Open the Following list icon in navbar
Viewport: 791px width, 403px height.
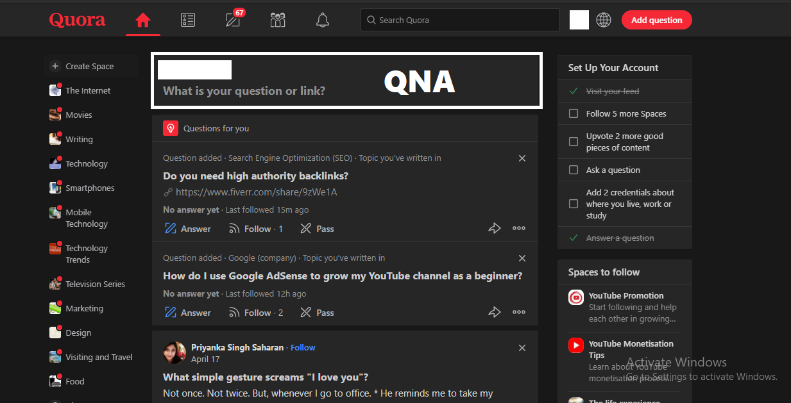(187, 20)
